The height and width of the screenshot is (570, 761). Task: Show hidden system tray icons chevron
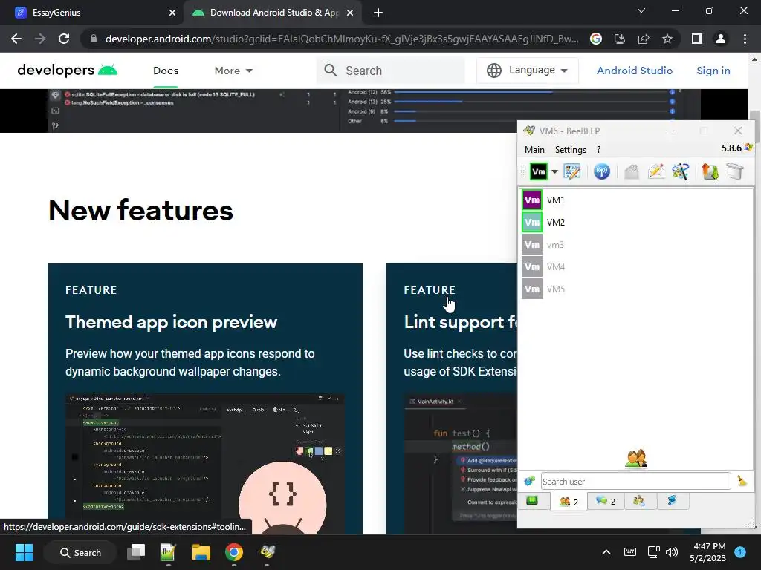[606, 551]
